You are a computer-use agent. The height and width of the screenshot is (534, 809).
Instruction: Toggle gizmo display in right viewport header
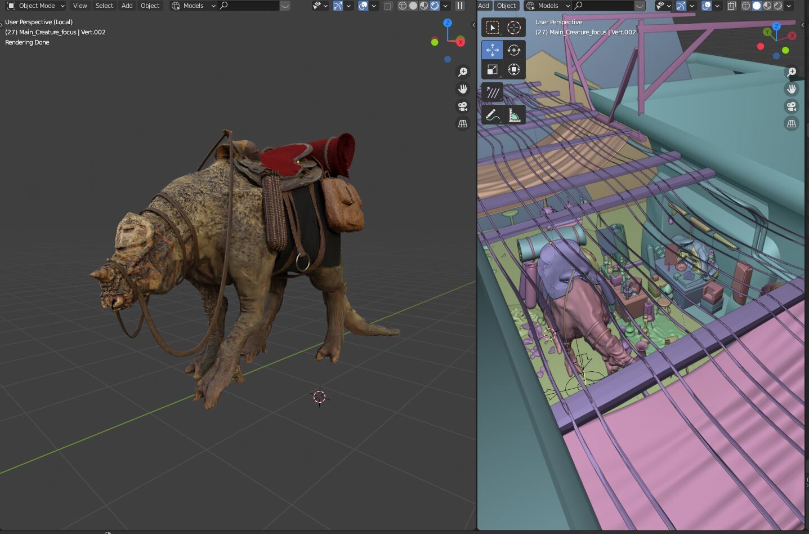point(681,6)
